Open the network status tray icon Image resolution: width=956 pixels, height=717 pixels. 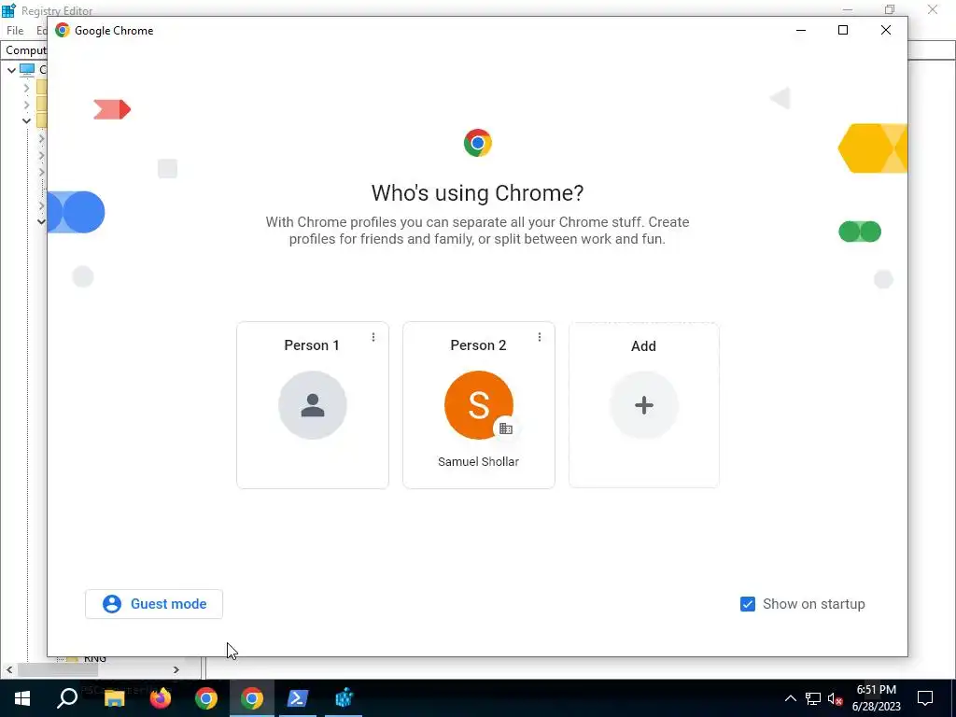tap(813, 698)
